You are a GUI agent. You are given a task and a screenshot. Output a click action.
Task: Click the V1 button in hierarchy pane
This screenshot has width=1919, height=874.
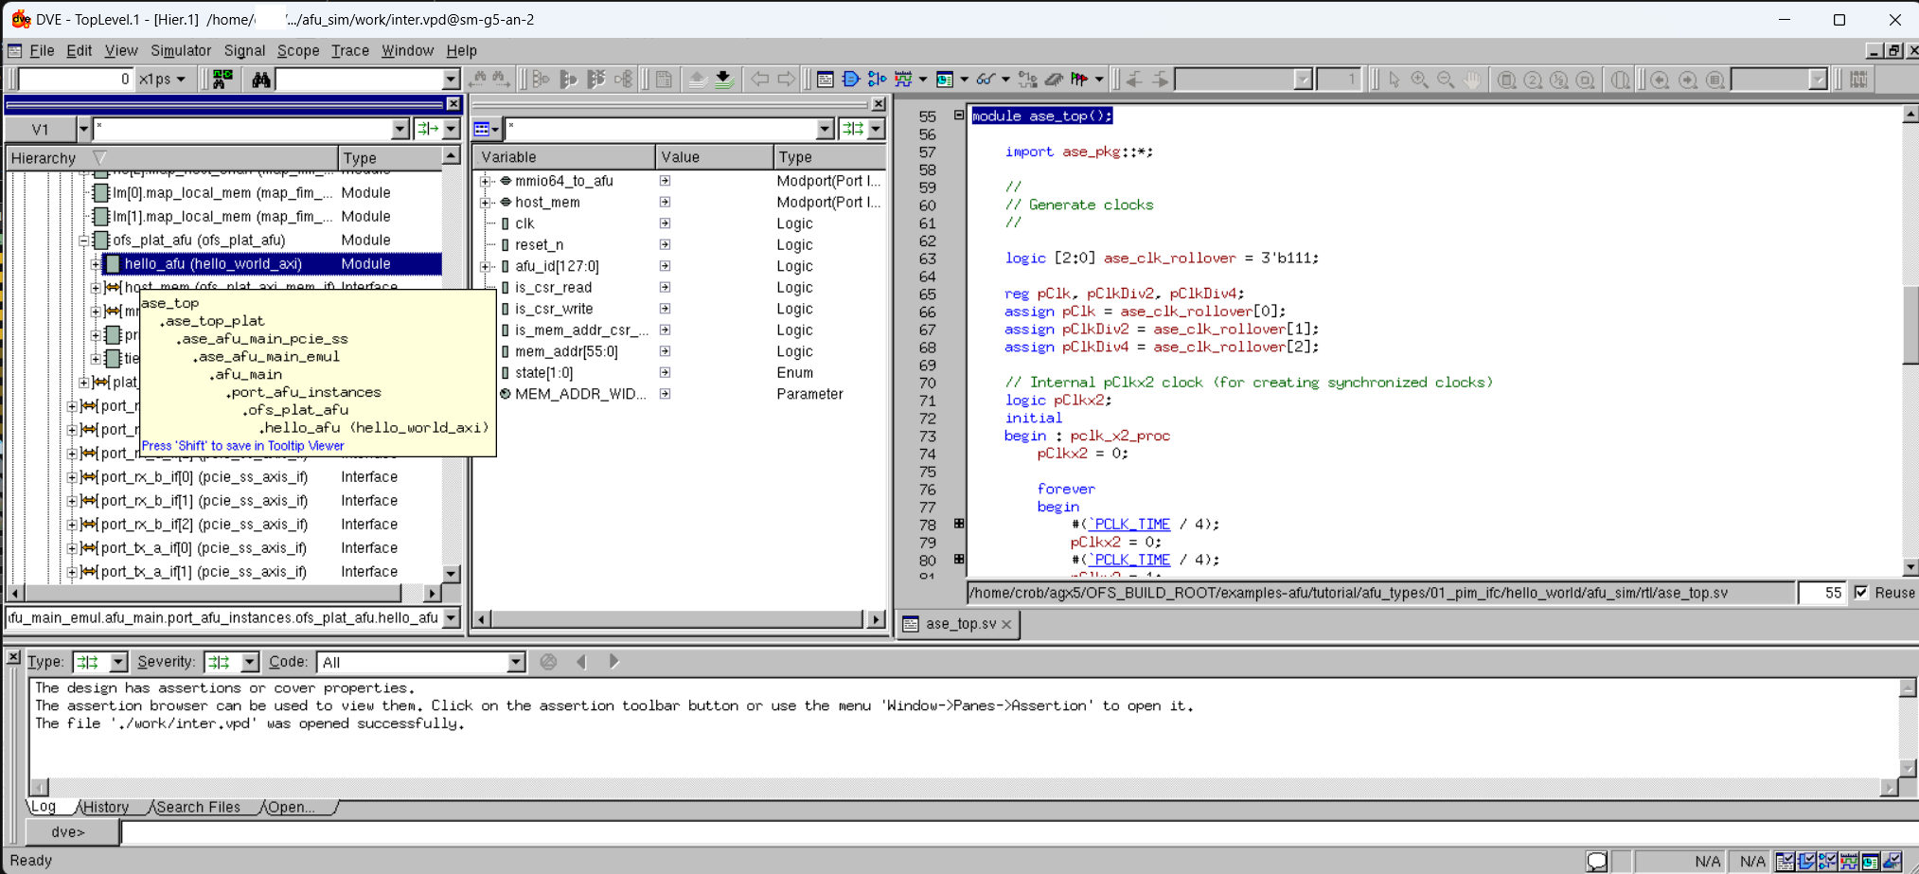[40, 129]
